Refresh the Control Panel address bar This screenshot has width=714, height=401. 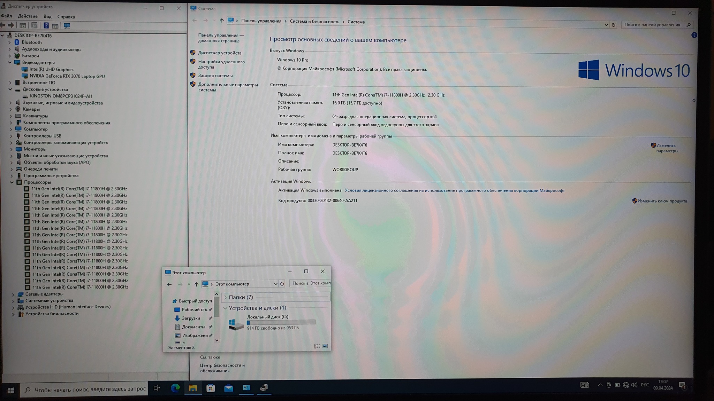(x=613, y=25)
